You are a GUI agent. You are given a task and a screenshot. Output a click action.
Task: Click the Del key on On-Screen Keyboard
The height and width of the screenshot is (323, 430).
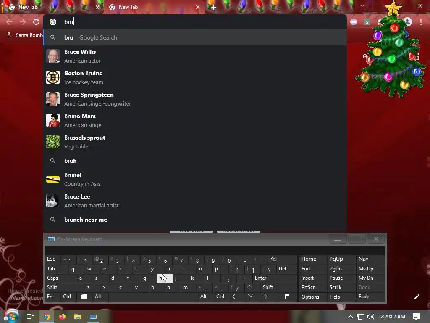[287, 269]
